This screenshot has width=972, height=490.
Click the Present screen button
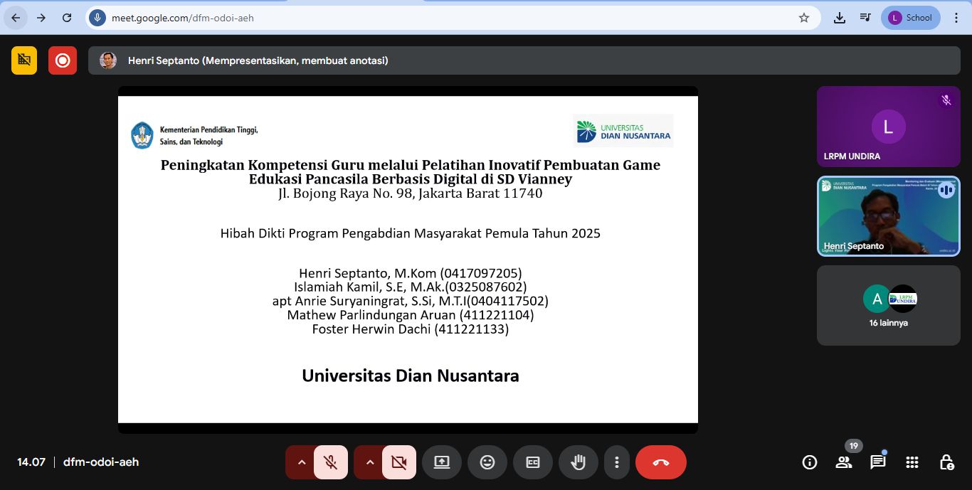tap(442, 462)
